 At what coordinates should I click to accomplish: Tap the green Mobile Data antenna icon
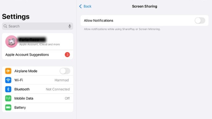(x=8, y=98)
